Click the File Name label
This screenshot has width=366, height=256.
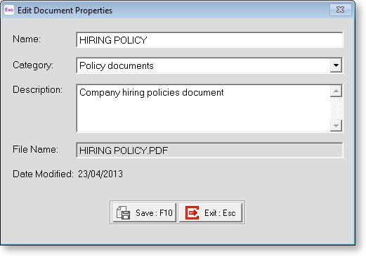35,149
